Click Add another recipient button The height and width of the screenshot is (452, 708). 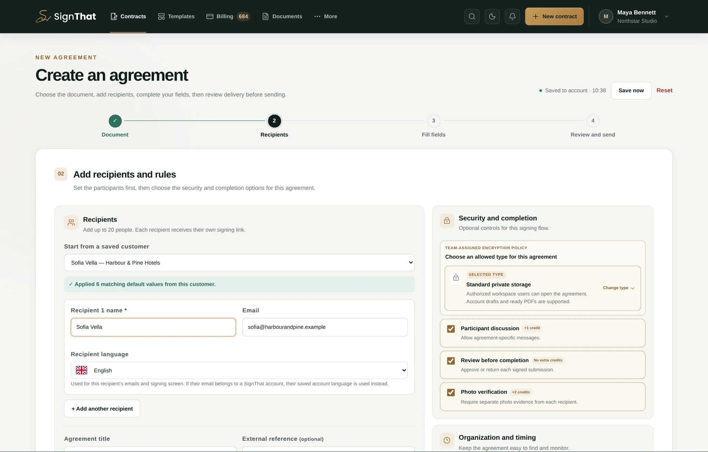(102, 408)
